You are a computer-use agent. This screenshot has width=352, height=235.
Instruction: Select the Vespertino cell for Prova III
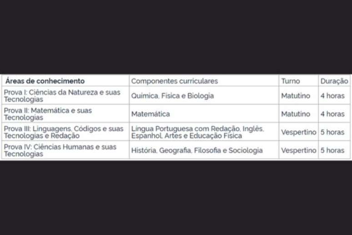point(299,132)
